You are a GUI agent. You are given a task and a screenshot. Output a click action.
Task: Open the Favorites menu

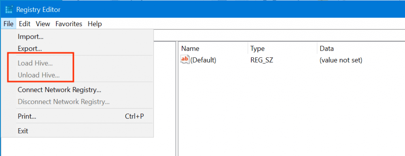click(x=69, y=24)
